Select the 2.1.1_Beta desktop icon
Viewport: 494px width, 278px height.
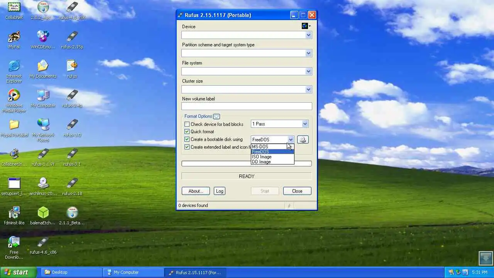point(72,216)
